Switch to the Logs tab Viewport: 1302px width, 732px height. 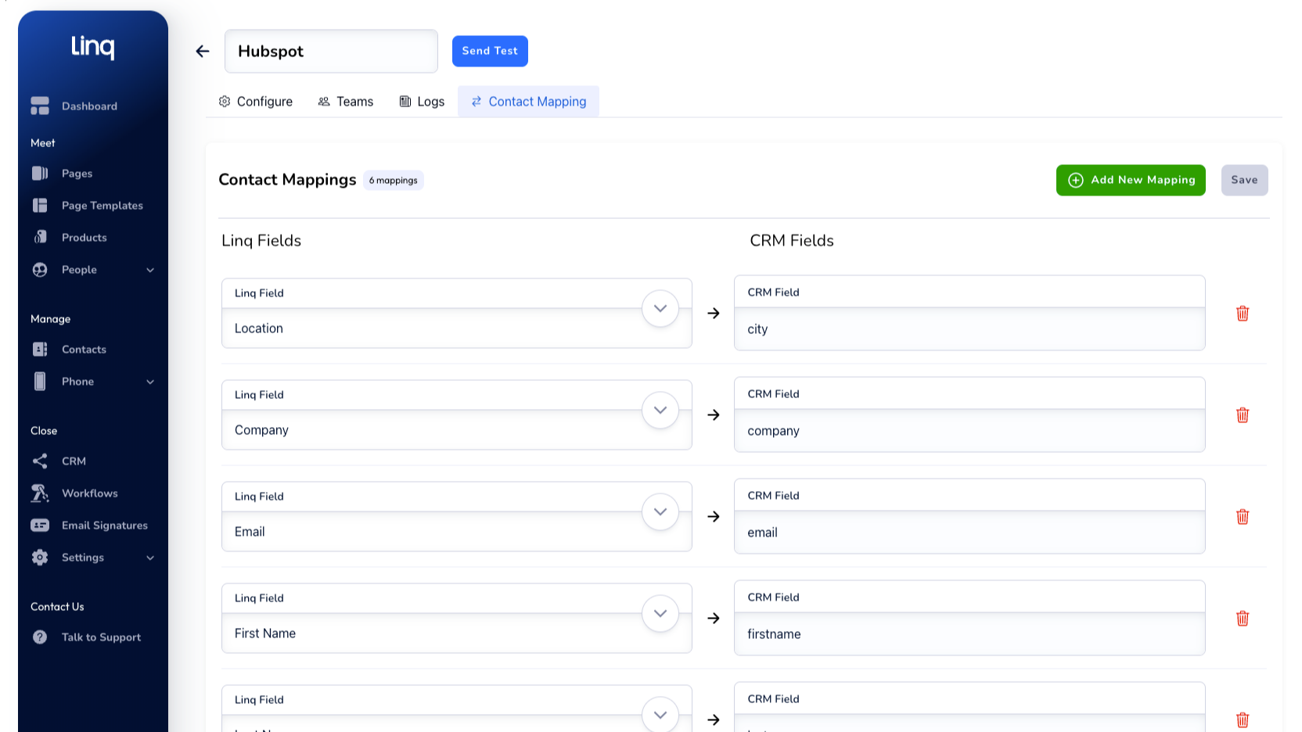pos(423,102)
